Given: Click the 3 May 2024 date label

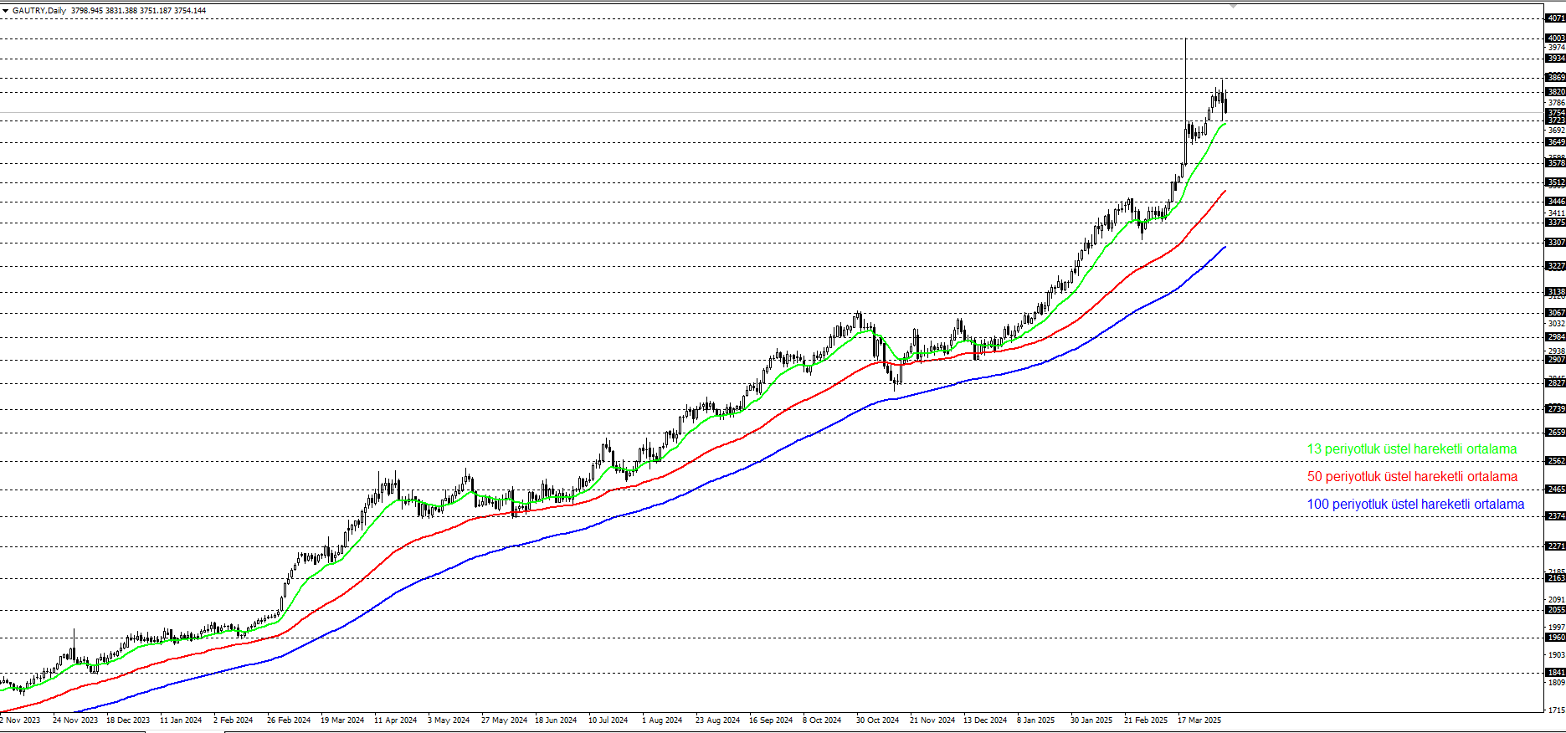Looking at the screenshot, I should [449, 720].
